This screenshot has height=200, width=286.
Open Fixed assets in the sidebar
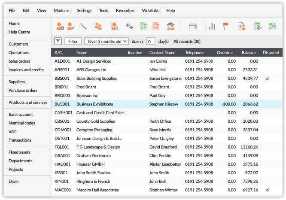tap(19, 152)
